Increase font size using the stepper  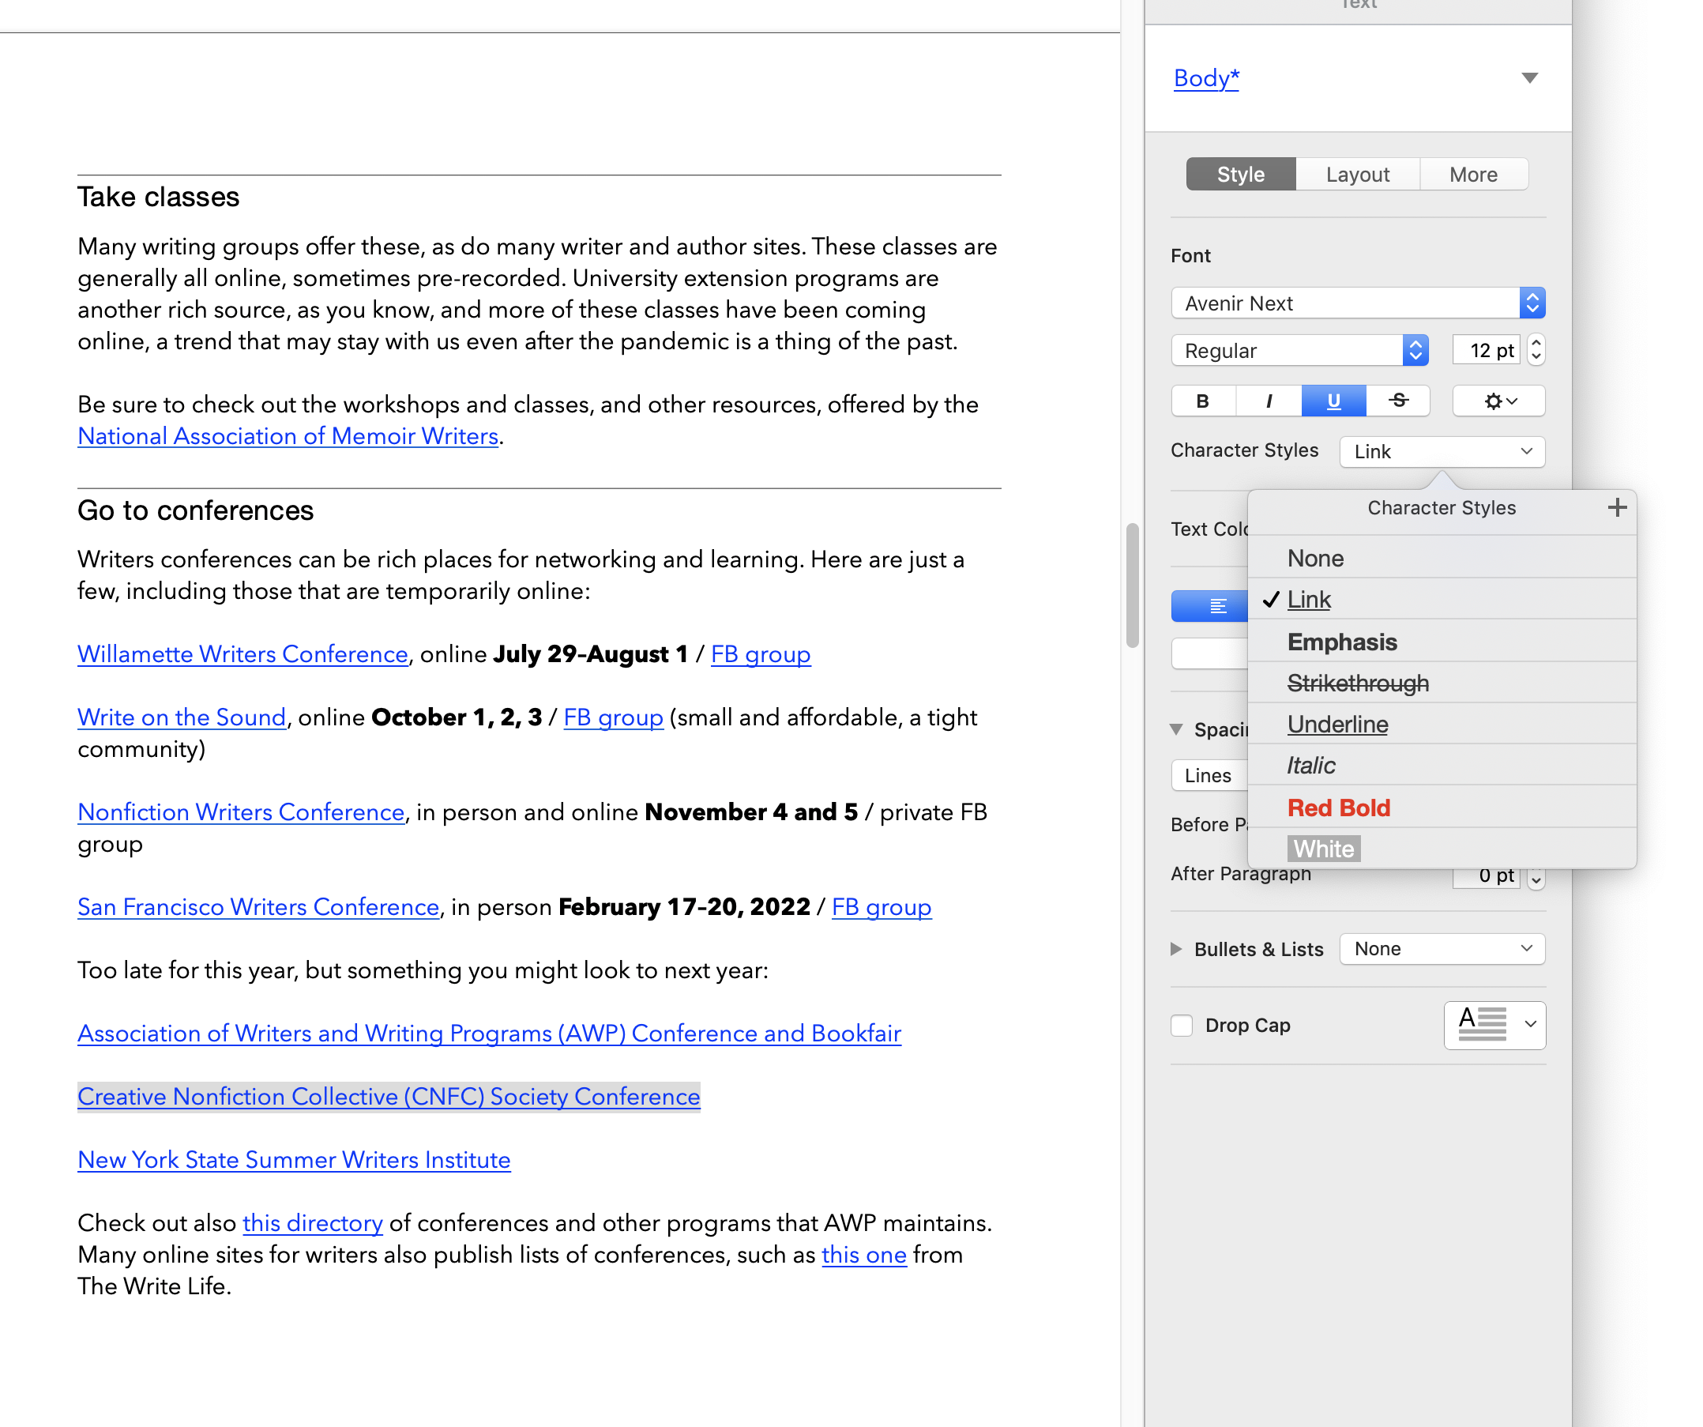1535,344
